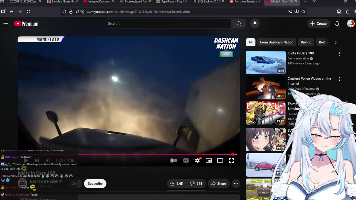Close the Idiots In Cars 108 tab
Viewport: 356px width, 200px height.
pyautogui.click(x=296, y=1)
